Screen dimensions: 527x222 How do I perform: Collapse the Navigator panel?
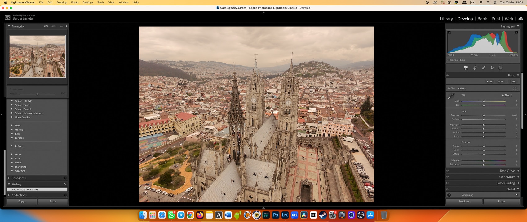9,26
